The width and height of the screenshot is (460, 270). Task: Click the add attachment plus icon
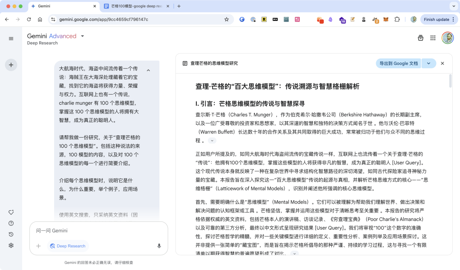(x=38, y=246)
